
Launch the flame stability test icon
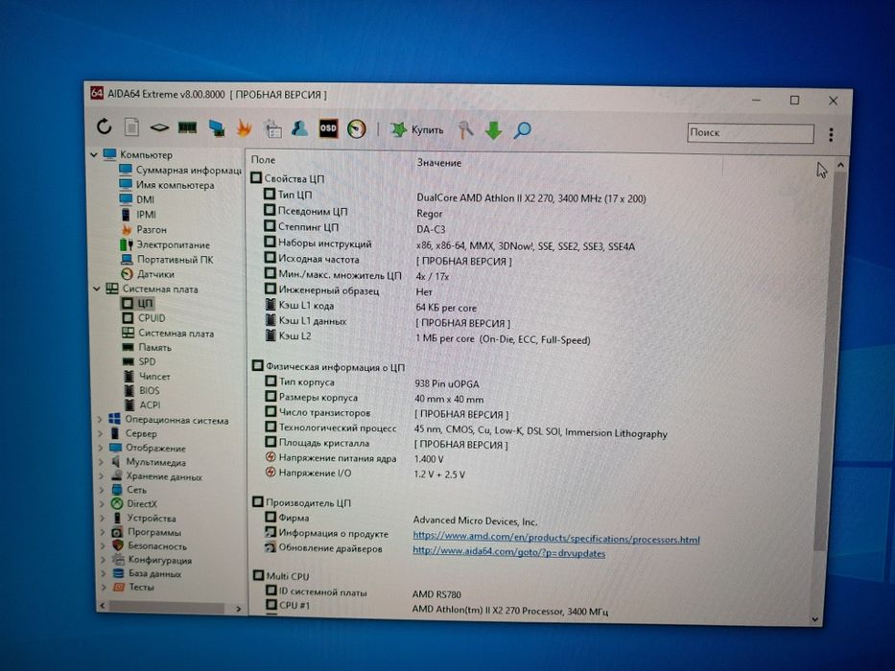tap(245, 127)
